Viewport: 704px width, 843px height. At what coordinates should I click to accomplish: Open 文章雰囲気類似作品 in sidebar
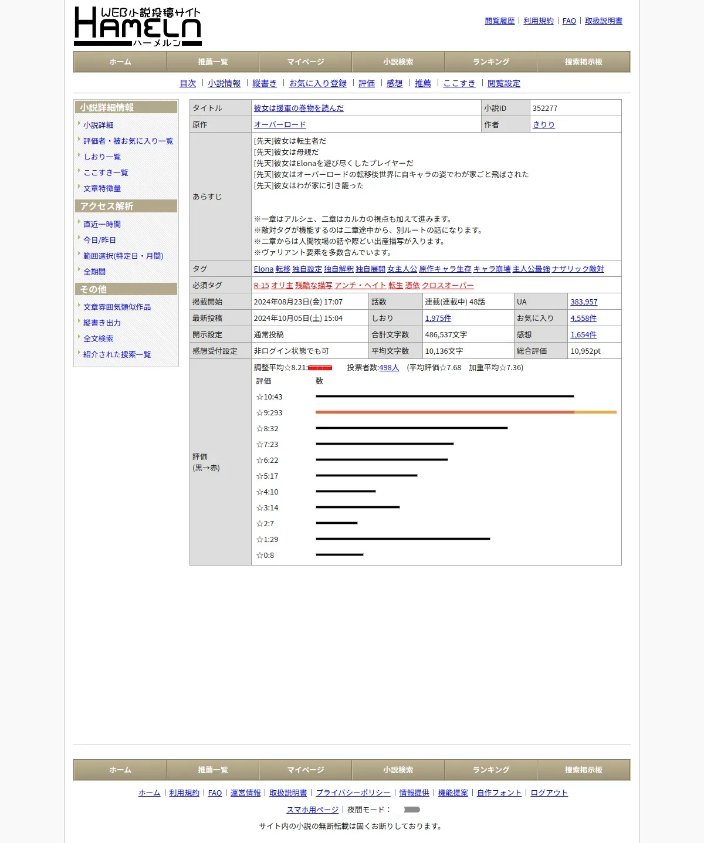click(x=117, y=307)
